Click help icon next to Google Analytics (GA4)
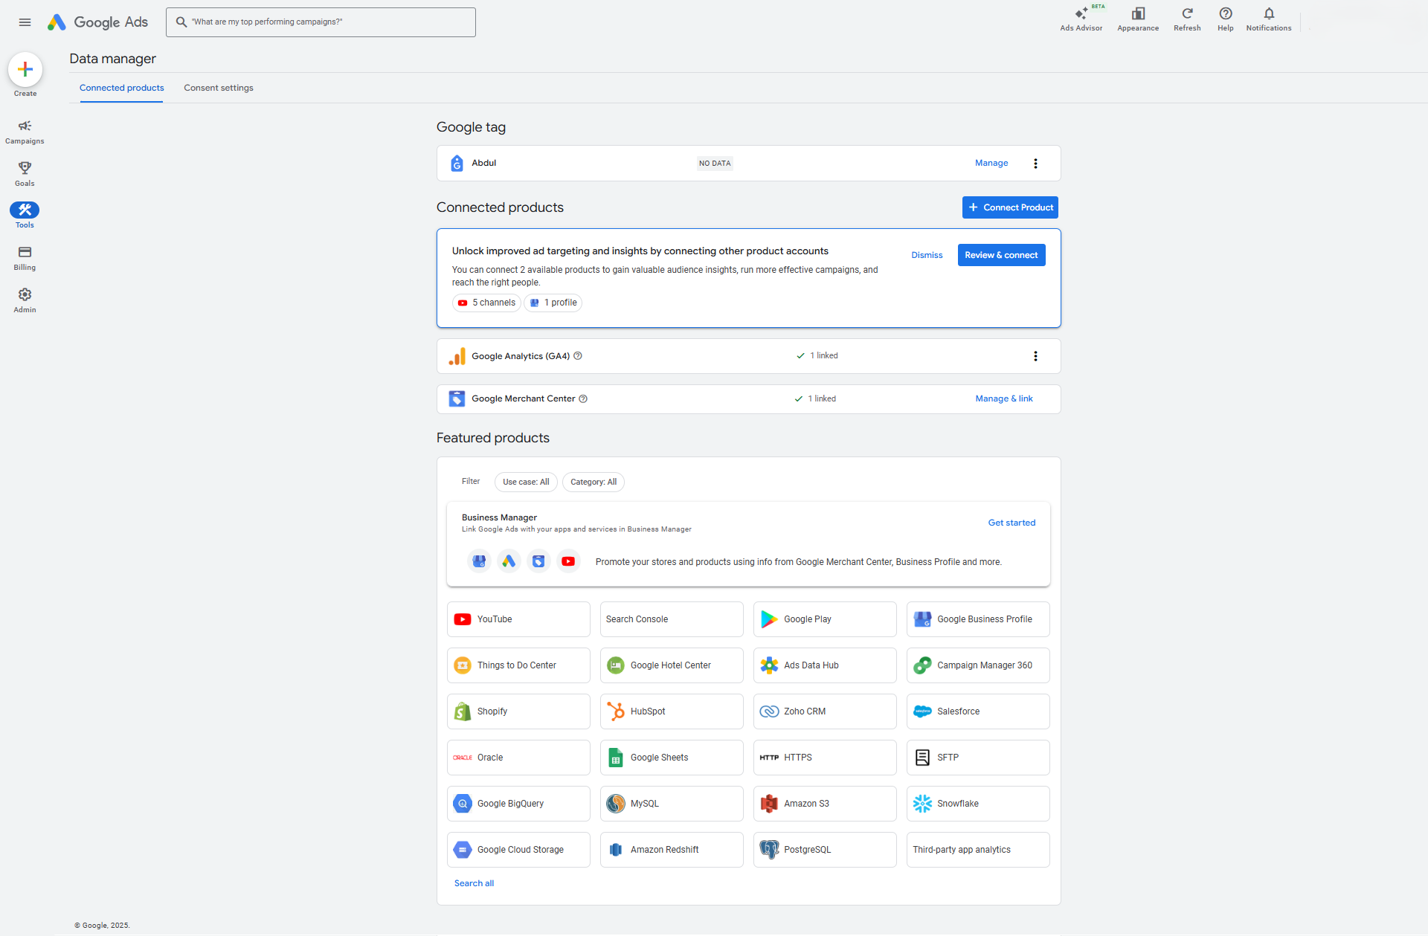 (578, 356)
